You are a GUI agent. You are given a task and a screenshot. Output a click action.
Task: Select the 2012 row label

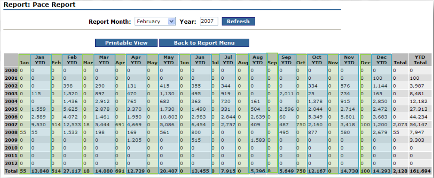coord(11,163)
